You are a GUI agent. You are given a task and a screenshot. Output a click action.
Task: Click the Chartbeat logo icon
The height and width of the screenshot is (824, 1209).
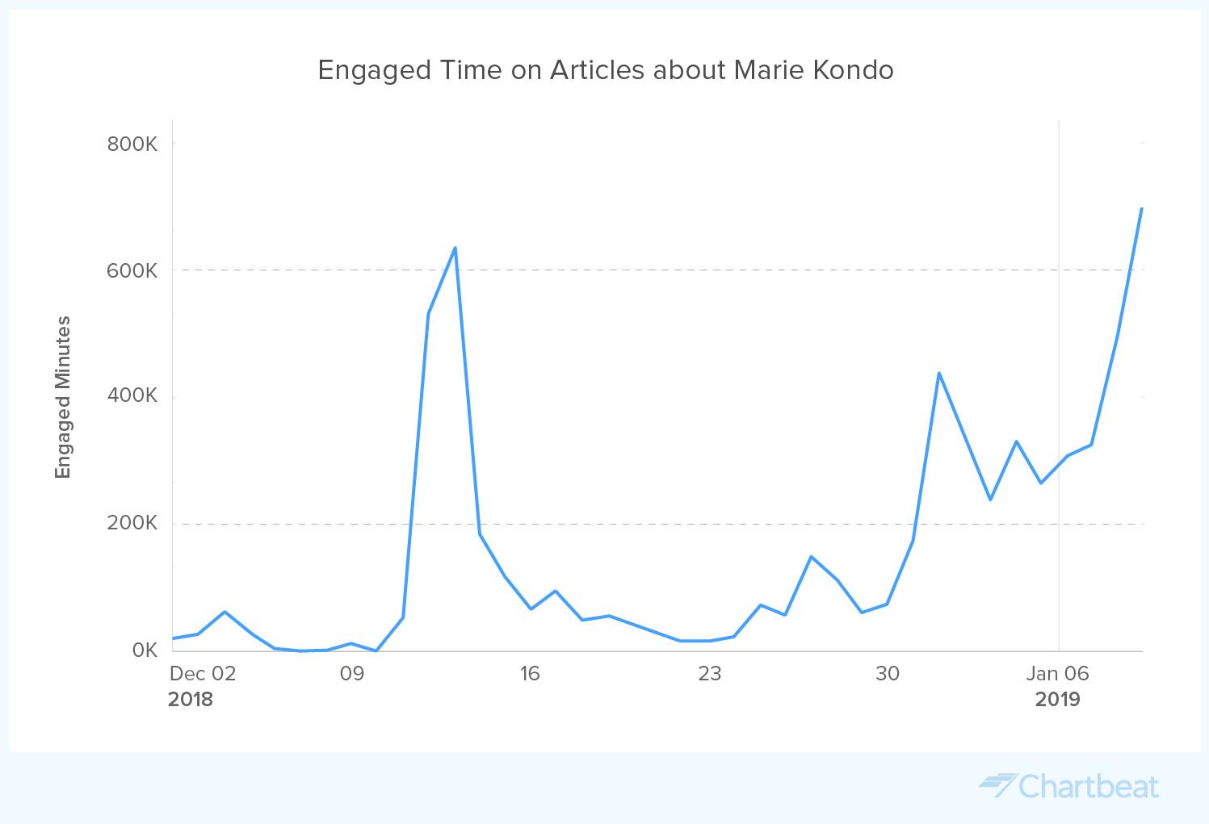(x=997, y=784)
